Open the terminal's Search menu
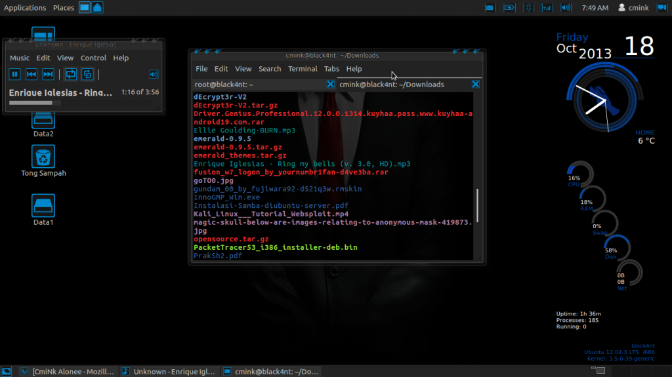 point(269,69)
